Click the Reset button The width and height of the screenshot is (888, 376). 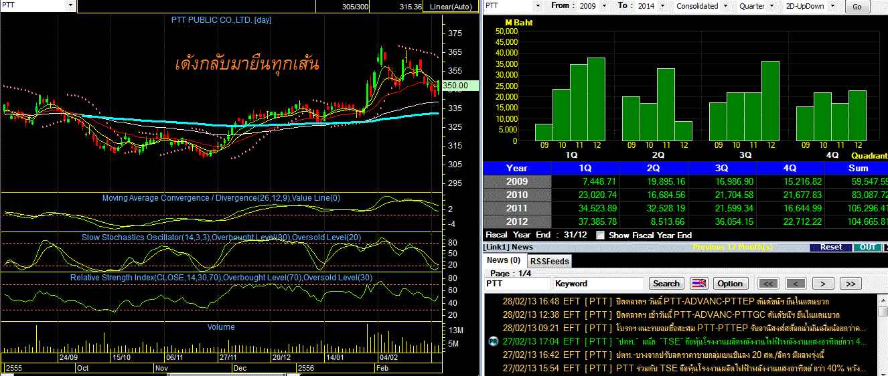click(831, 247)
